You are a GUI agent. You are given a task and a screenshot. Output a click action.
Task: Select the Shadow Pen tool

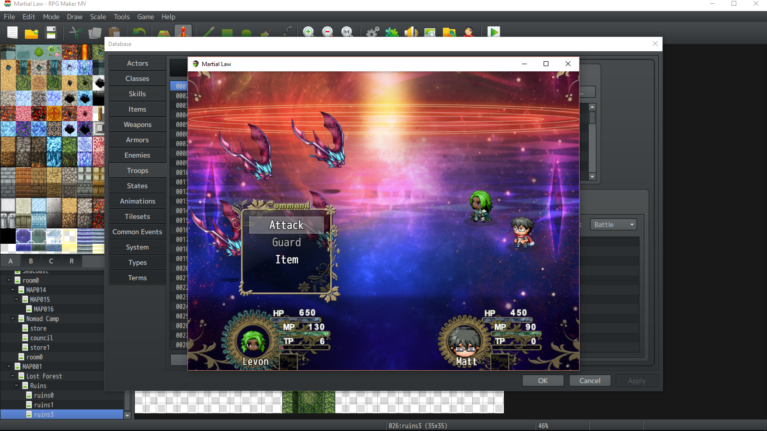click(286, 33)
